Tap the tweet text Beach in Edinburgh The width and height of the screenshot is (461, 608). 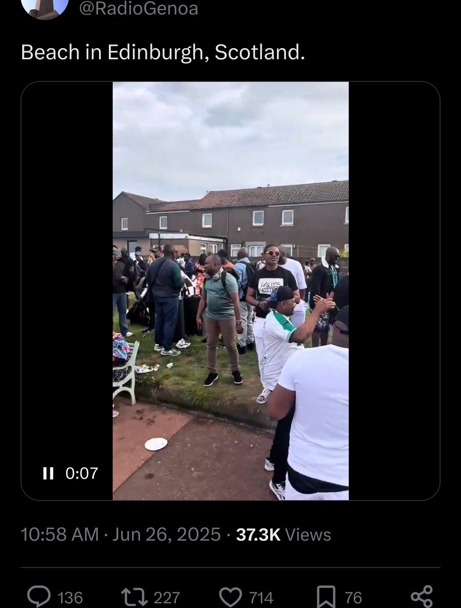click(x=163, y=52)
